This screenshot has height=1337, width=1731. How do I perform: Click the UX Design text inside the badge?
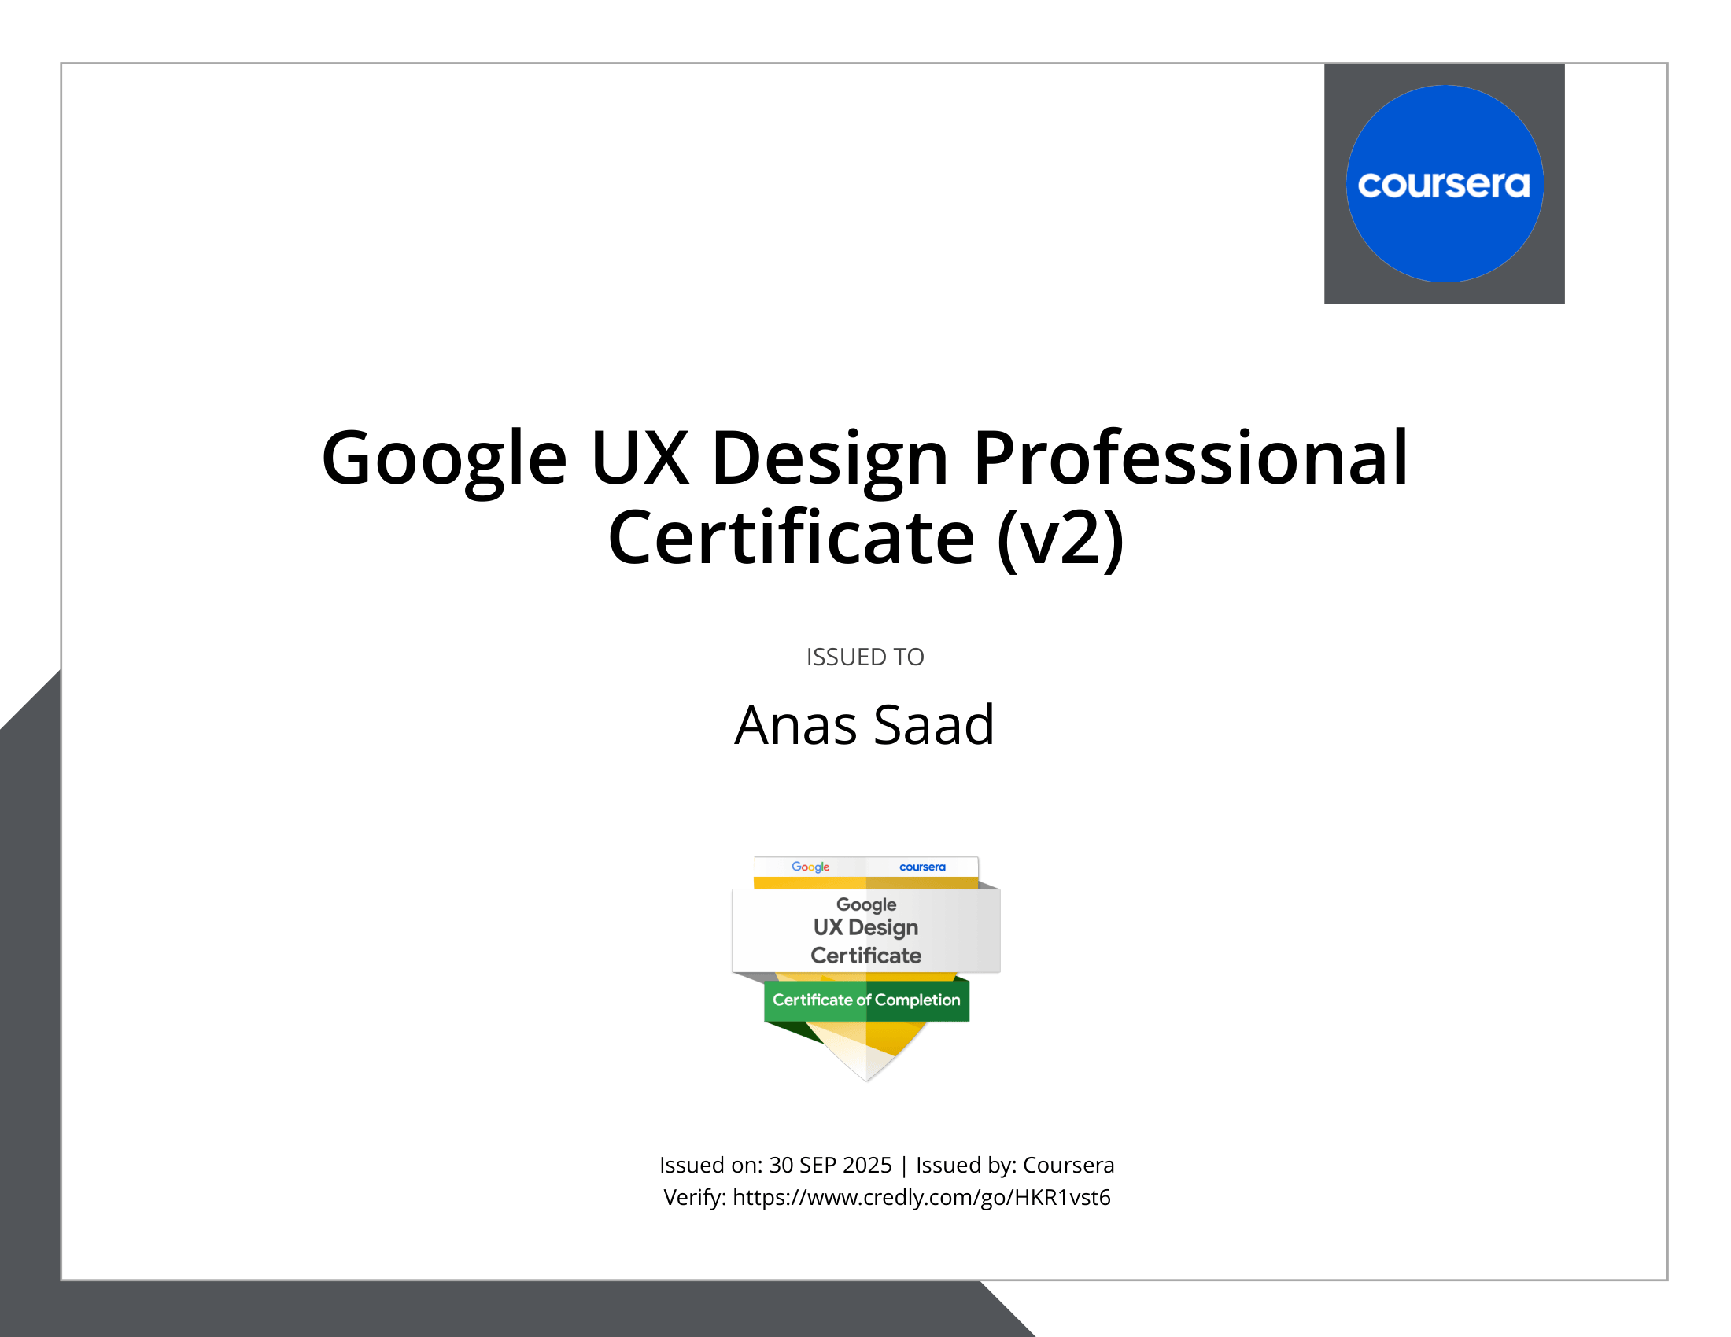865,927
